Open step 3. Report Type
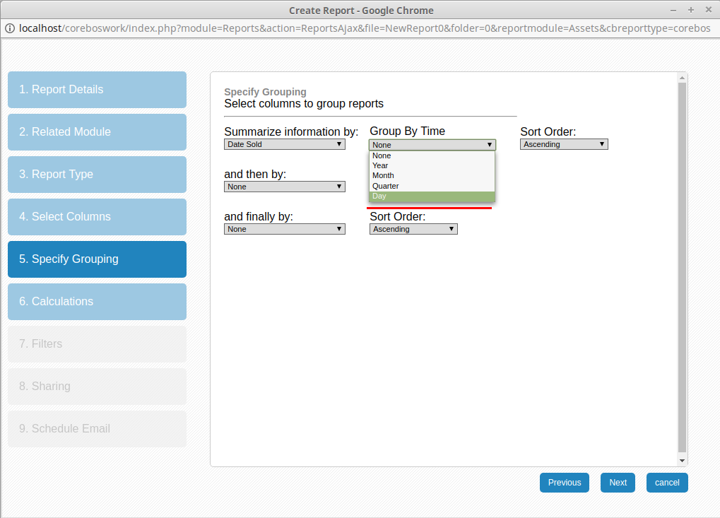Screen dimensions: 720x518 click(x=97, y=175)
